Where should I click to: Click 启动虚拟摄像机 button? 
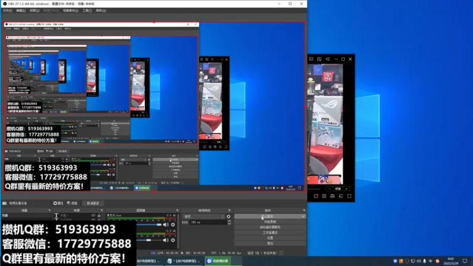click(270, 227)
